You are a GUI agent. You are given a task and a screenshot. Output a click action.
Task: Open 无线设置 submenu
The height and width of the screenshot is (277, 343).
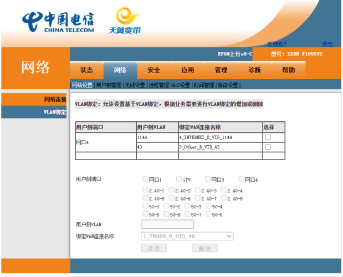click(135, 85)
